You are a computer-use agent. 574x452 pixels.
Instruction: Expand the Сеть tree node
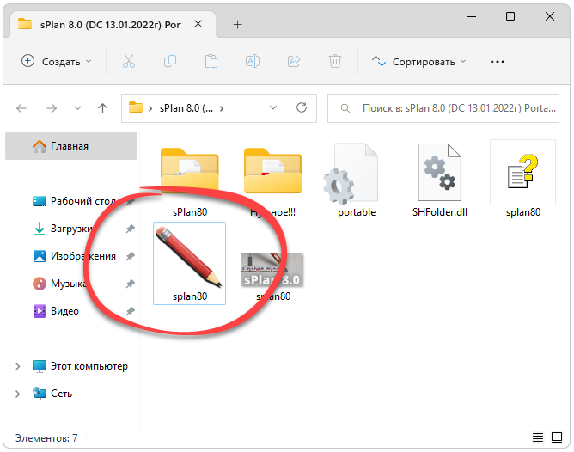click(x=17, y=394)
